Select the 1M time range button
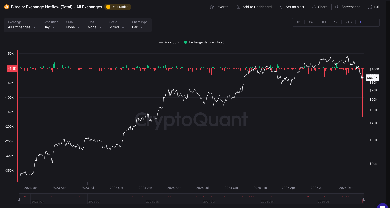The image size is (390, 208). pos(324,22)
